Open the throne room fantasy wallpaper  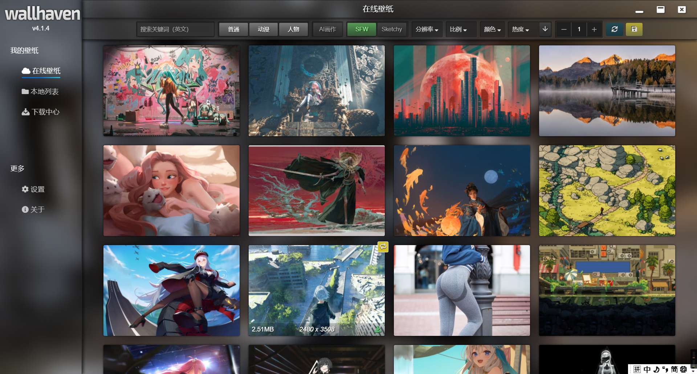pos(317,91)
